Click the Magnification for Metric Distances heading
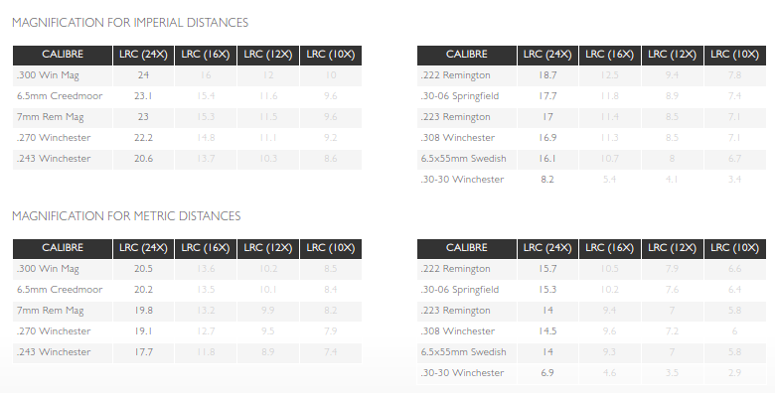 click(126, 216)
